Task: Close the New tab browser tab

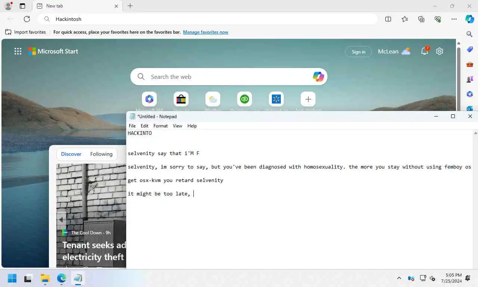Action: coord(116,6)
